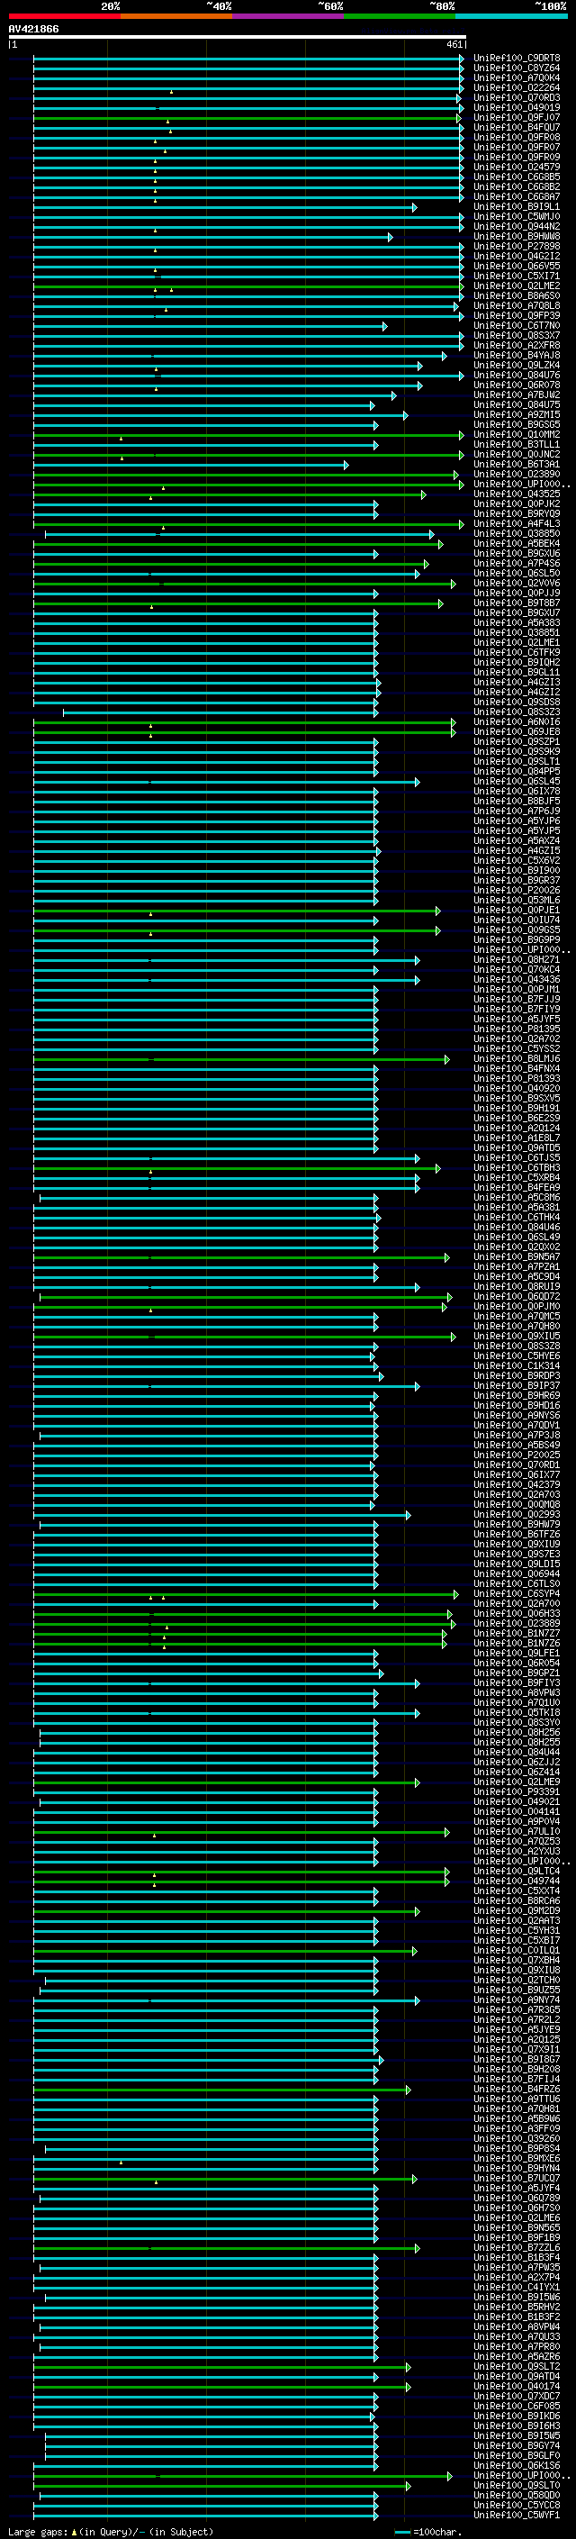Screen dimensions: 576x2539
Task: Open hit UniRef100_C8YZ64
Action: [x=516, y=68]
